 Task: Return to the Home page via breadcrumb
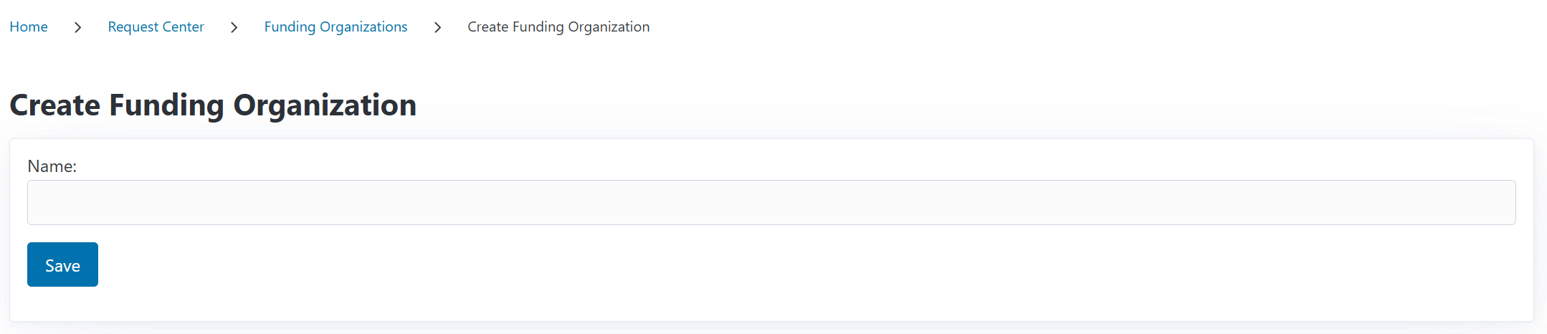tap(29, 27)
